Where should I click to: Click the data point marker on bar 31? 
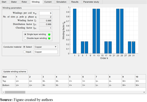click(133, 42)
